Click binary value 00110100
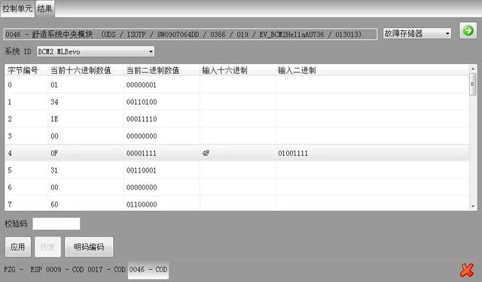482x282 pixels. (142, 102)
